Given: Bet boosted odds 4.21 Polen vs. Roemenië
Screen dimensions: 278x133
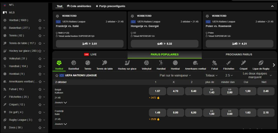Looking at the screenshot, I should click(239, 44).
